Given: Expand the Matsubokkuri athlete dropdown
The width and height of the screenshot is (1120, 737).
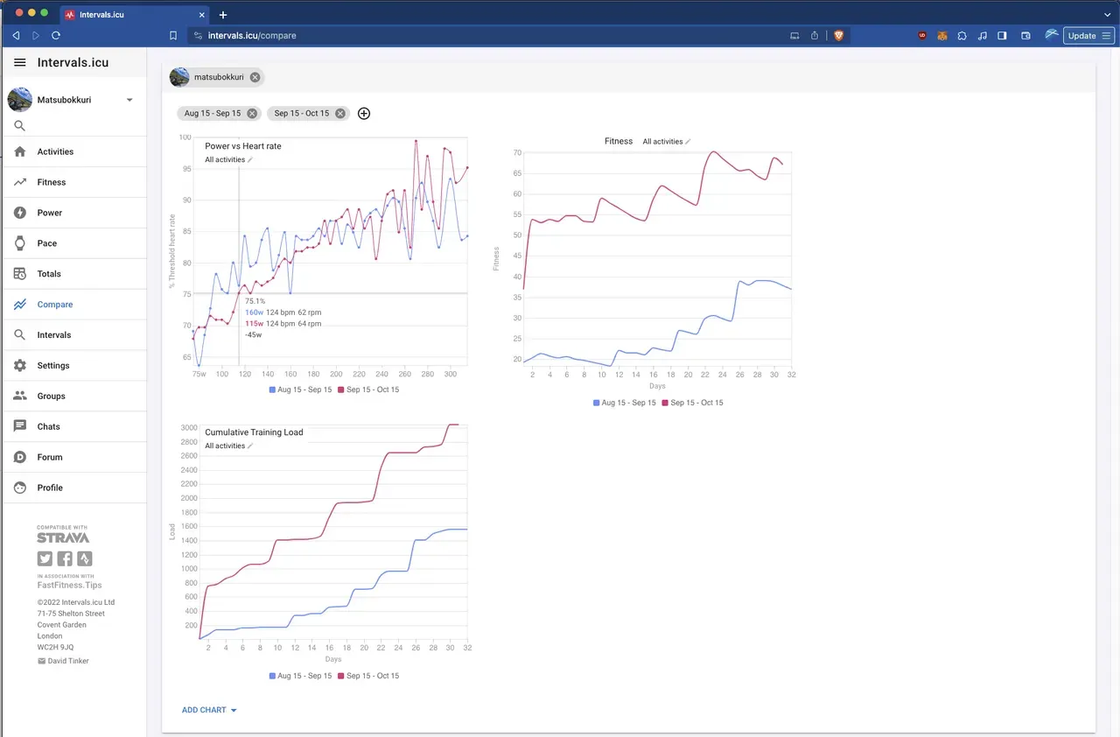Looking at the screenshot, I should pyautogui.click(x=129, y=100).
